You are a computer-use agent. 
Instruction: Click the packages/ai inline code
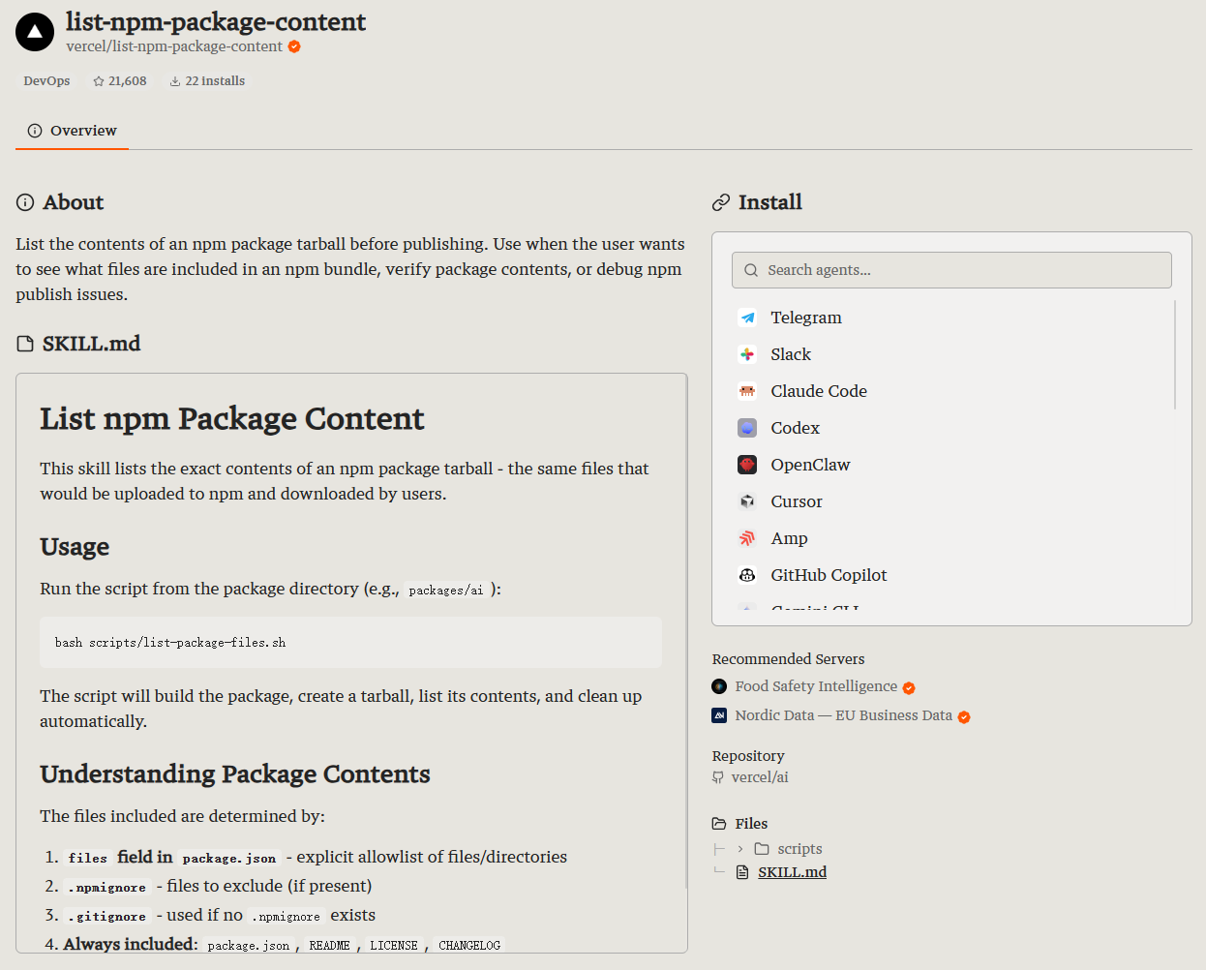coord(445,590)
